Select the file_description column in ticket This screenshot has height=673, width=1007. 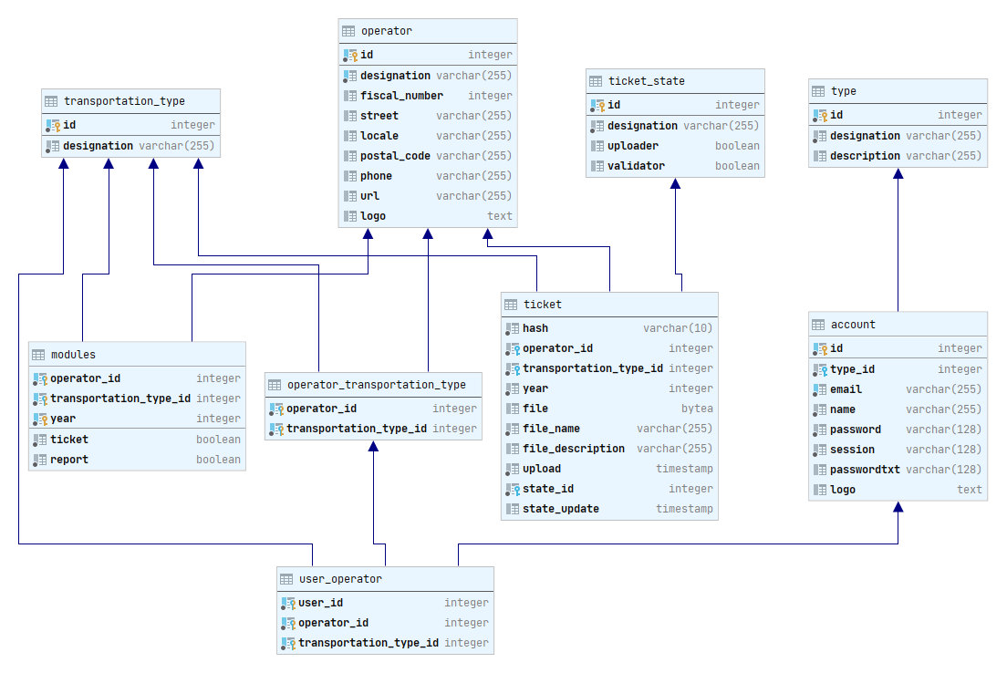tap(574, 449)
